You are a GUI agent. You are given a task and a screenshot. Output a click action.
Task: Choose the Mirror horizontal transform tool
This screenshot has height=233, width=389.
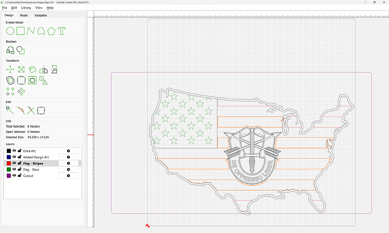(43, 70)
